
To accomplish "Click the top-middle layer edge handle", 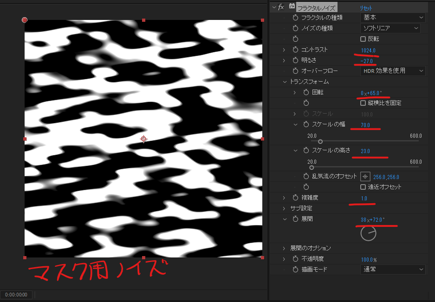I will pos(143,20).
